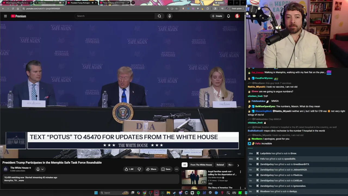Open the account avatar menu
The image size is (348, 196).
237,16
